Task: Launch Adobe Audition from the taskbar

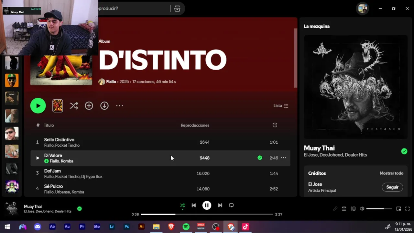Action: point(67,227)
